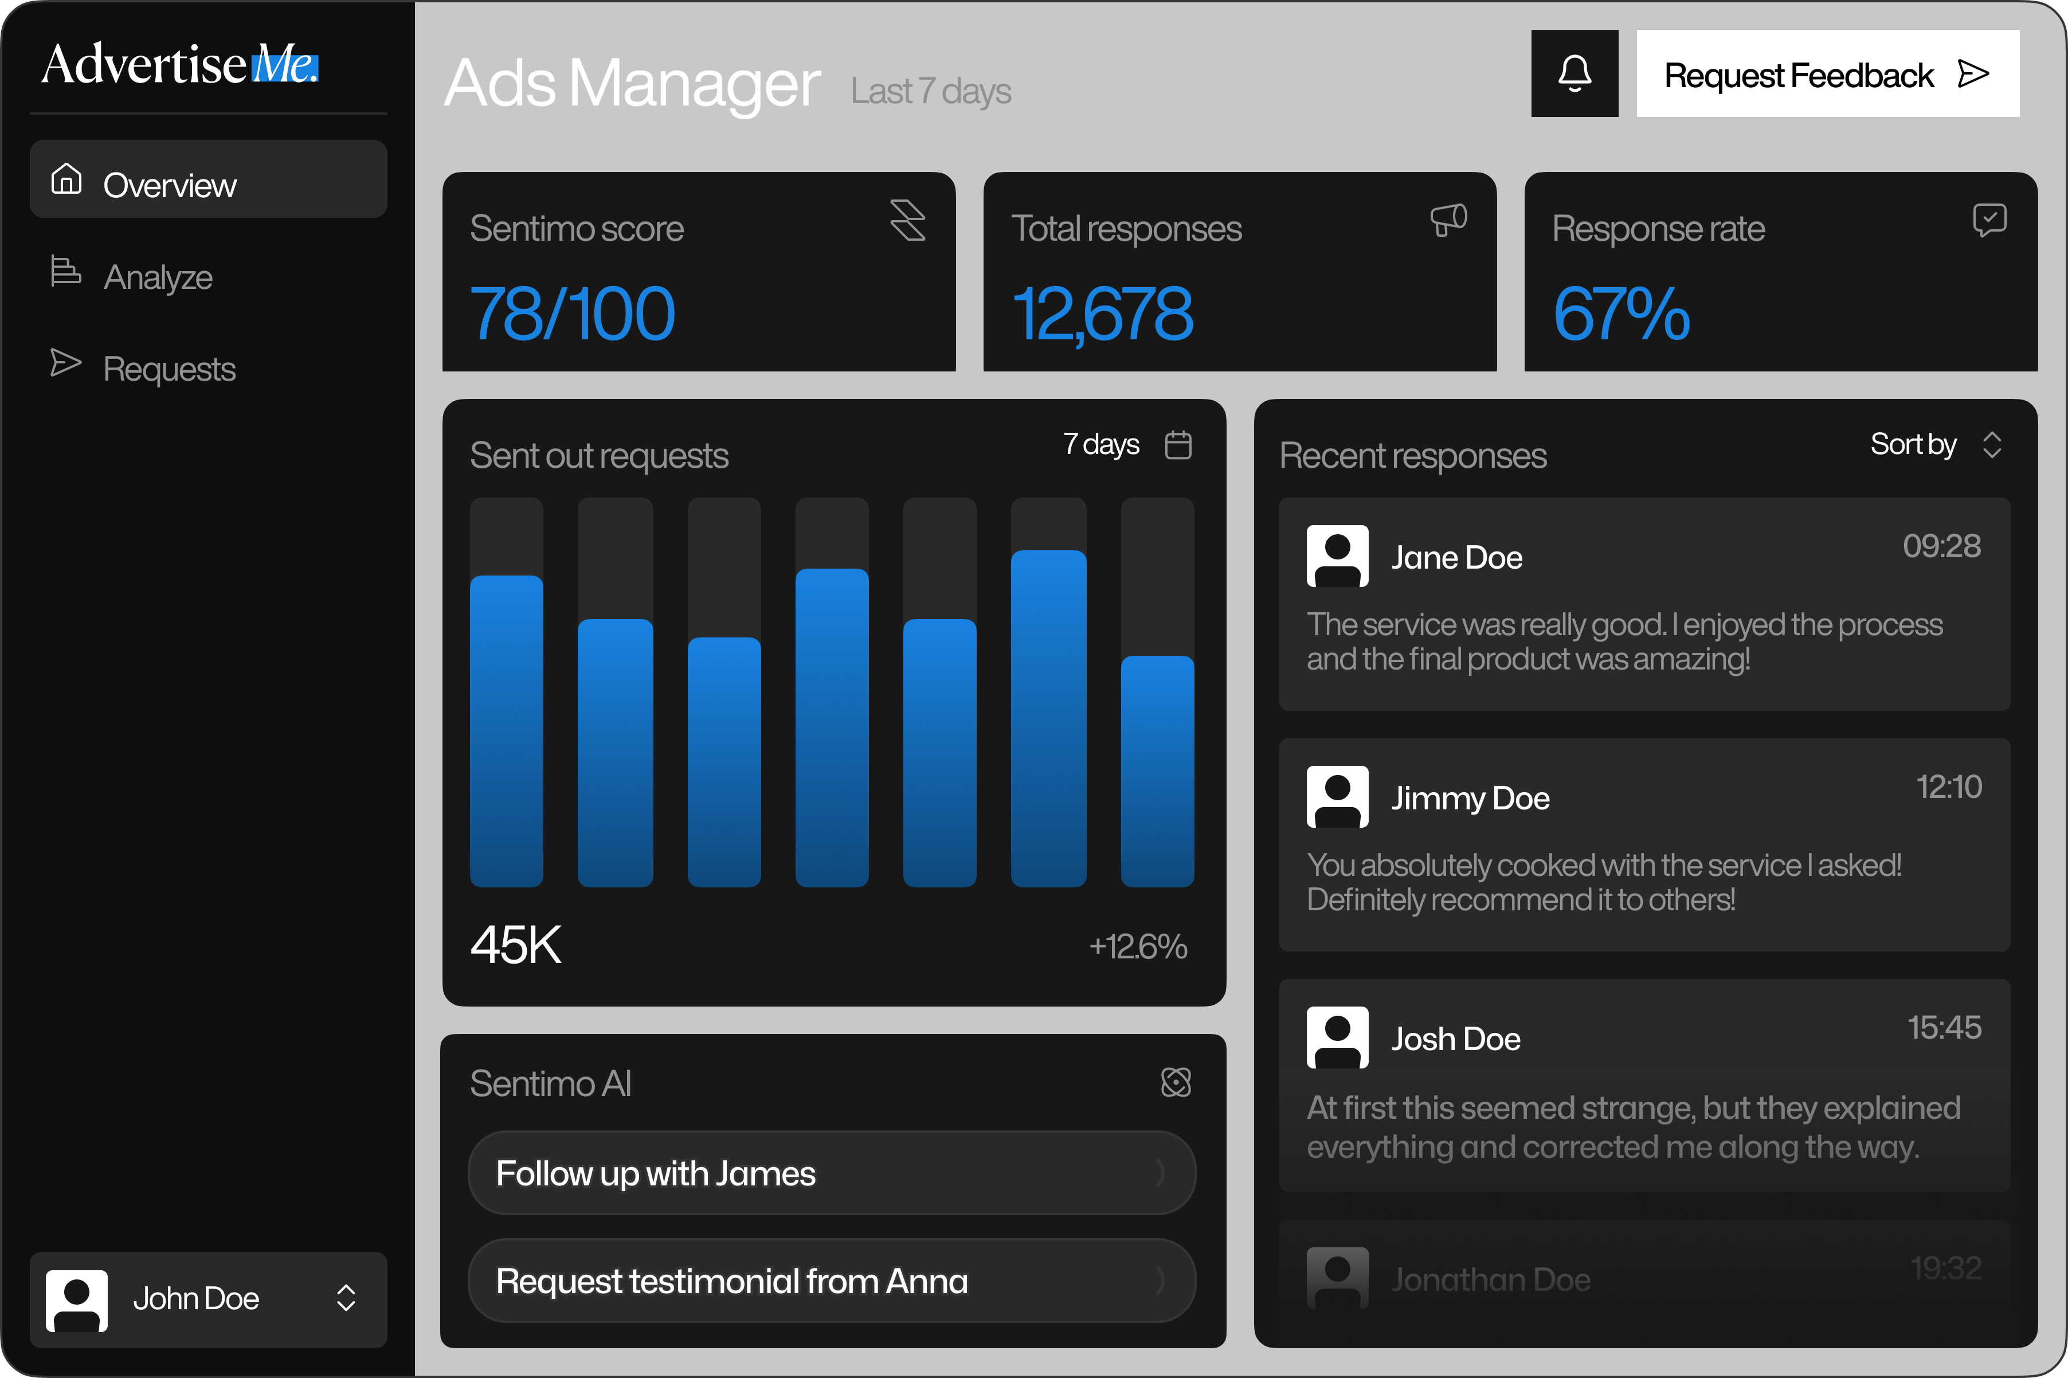Click the Sentimo score card icon
This screenshot has width=2068, height=1378.
[907, 220]
